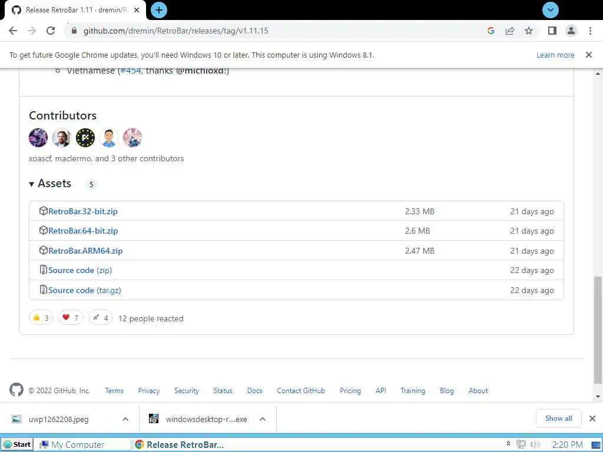Open downloaded uwp1262208.jpeg file
Viewport: 603px width, 452px height.
click(58, 419)
